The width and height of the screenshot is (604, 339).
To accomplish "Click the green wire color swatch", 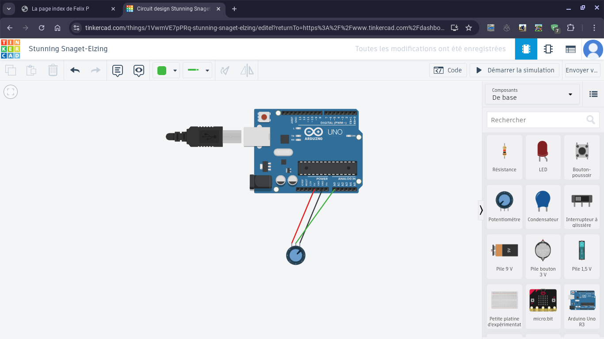I will 162,71.
